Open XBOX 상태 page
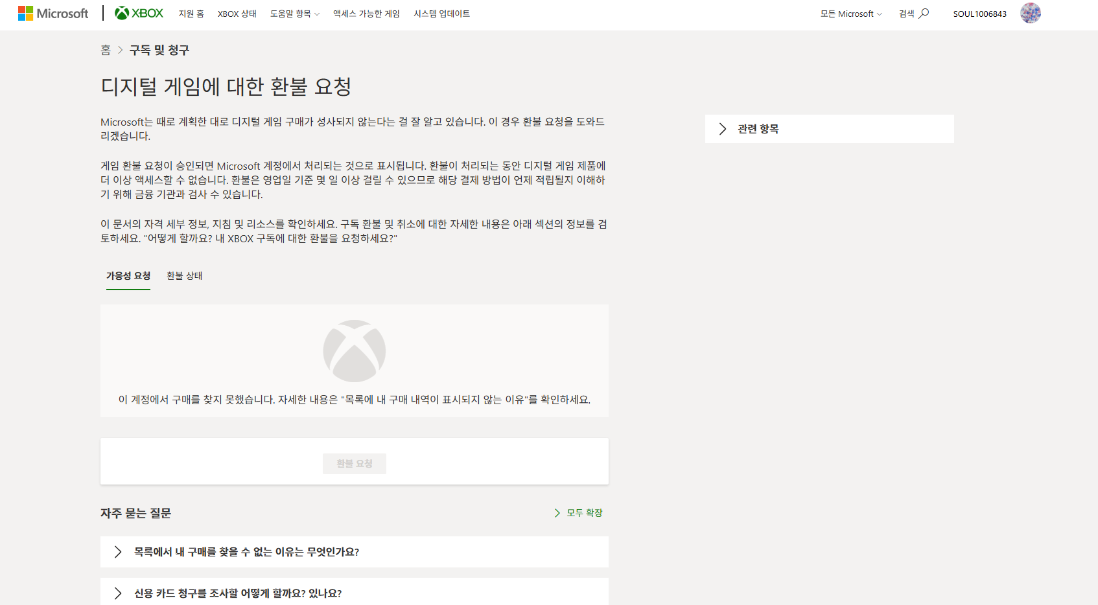The height and width of the screenshot is (605, 1098). [237, 14]
